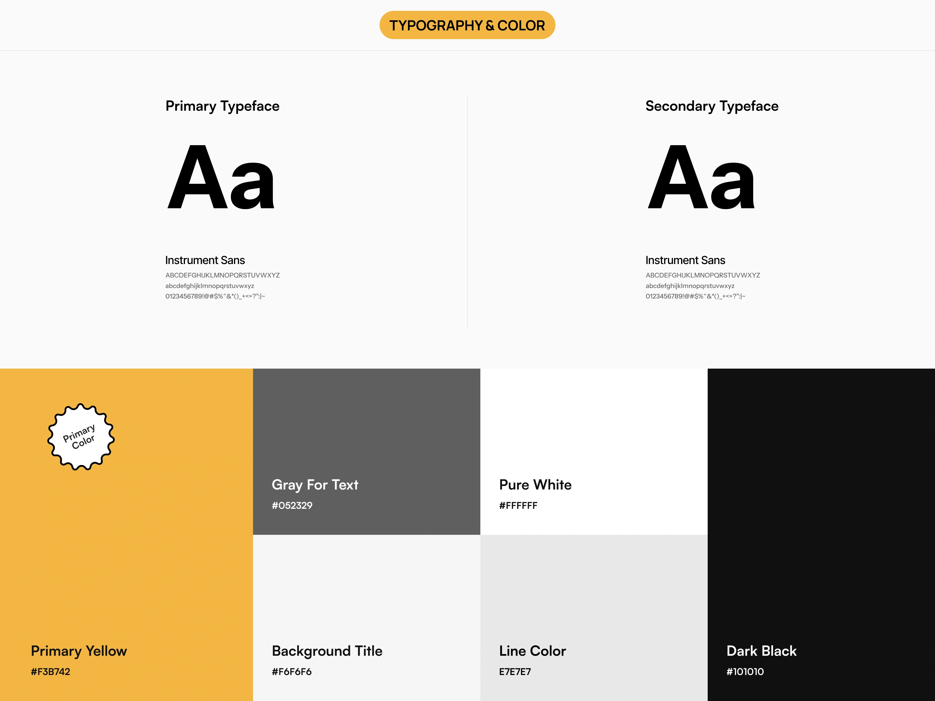The height and width of the screenshot is (701, 935).
Task: Click Instrument Sans label under Primary Typeface
Action: point(205,260)
